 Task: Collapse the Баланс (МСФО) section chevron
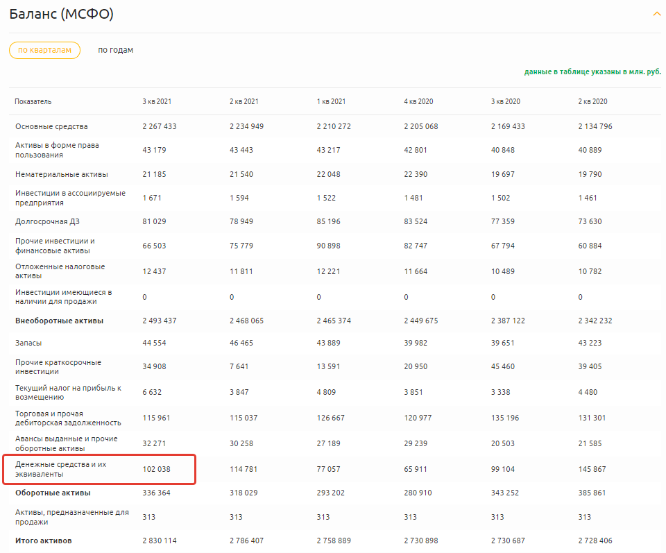coord(656,14)
